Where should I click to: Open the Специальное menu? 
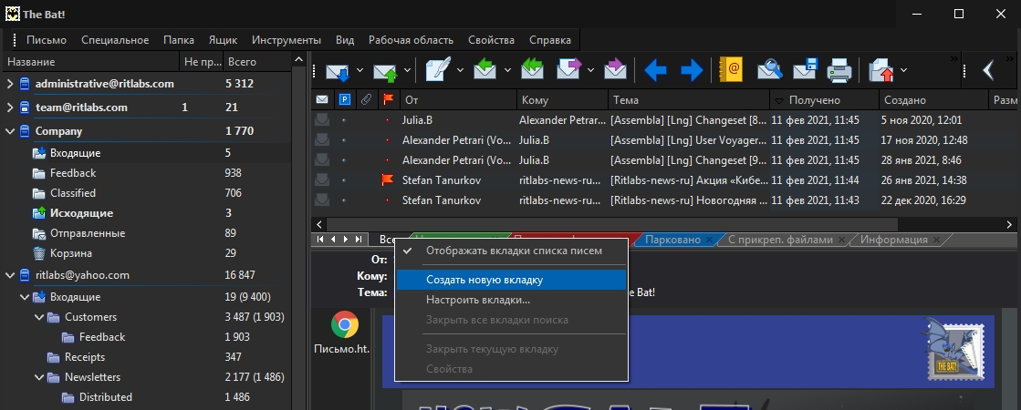click(115, 40)
